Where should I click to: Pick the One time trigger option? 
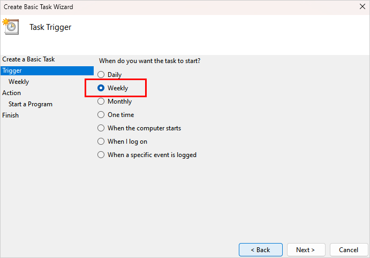click(x=101, y=115)
